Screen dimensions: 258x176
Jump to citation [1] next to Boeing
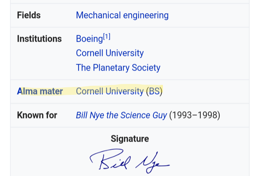tap(107, 36)
